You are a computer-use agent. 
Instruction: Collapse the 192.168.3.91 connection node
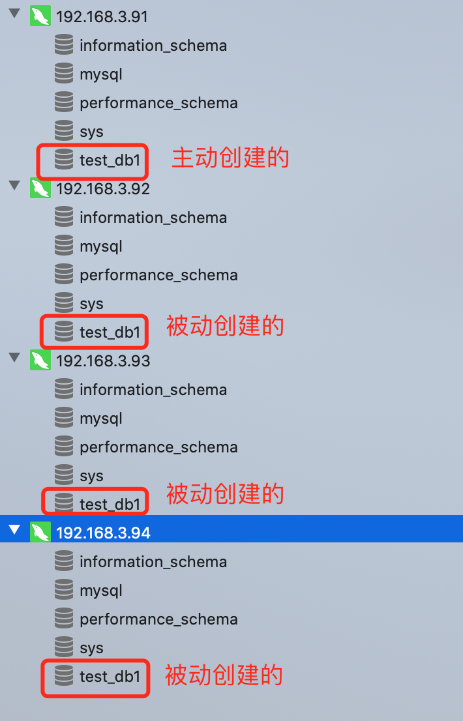(14, 14)
